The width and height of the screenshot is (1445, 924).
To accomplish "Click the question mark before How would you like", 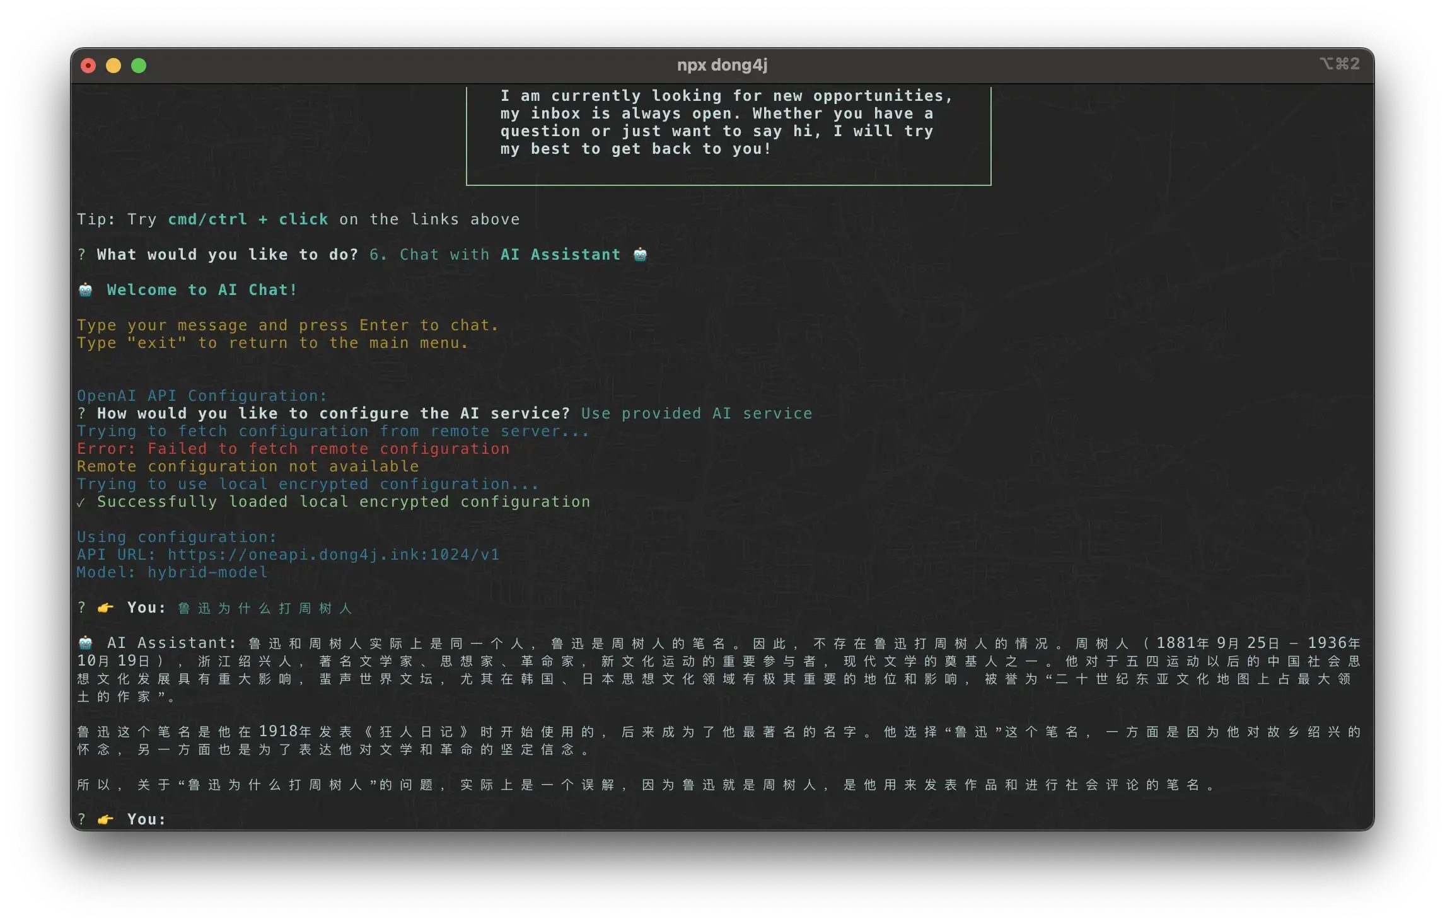I will coord(81,413).
